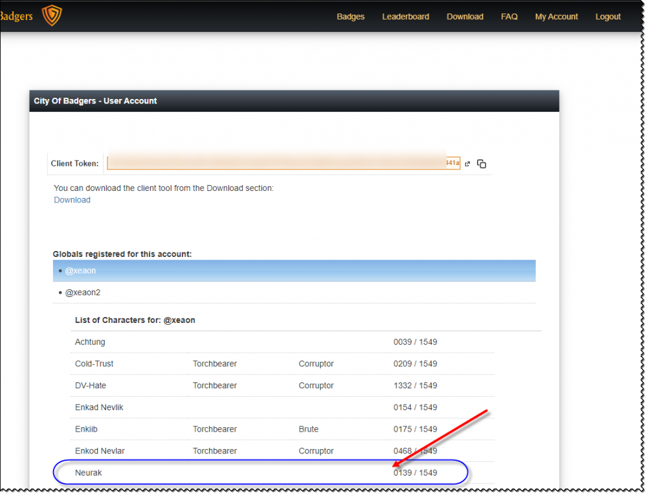Click the Enkad Nevlik character row
The image size is (647, 495).
point(99,407)
